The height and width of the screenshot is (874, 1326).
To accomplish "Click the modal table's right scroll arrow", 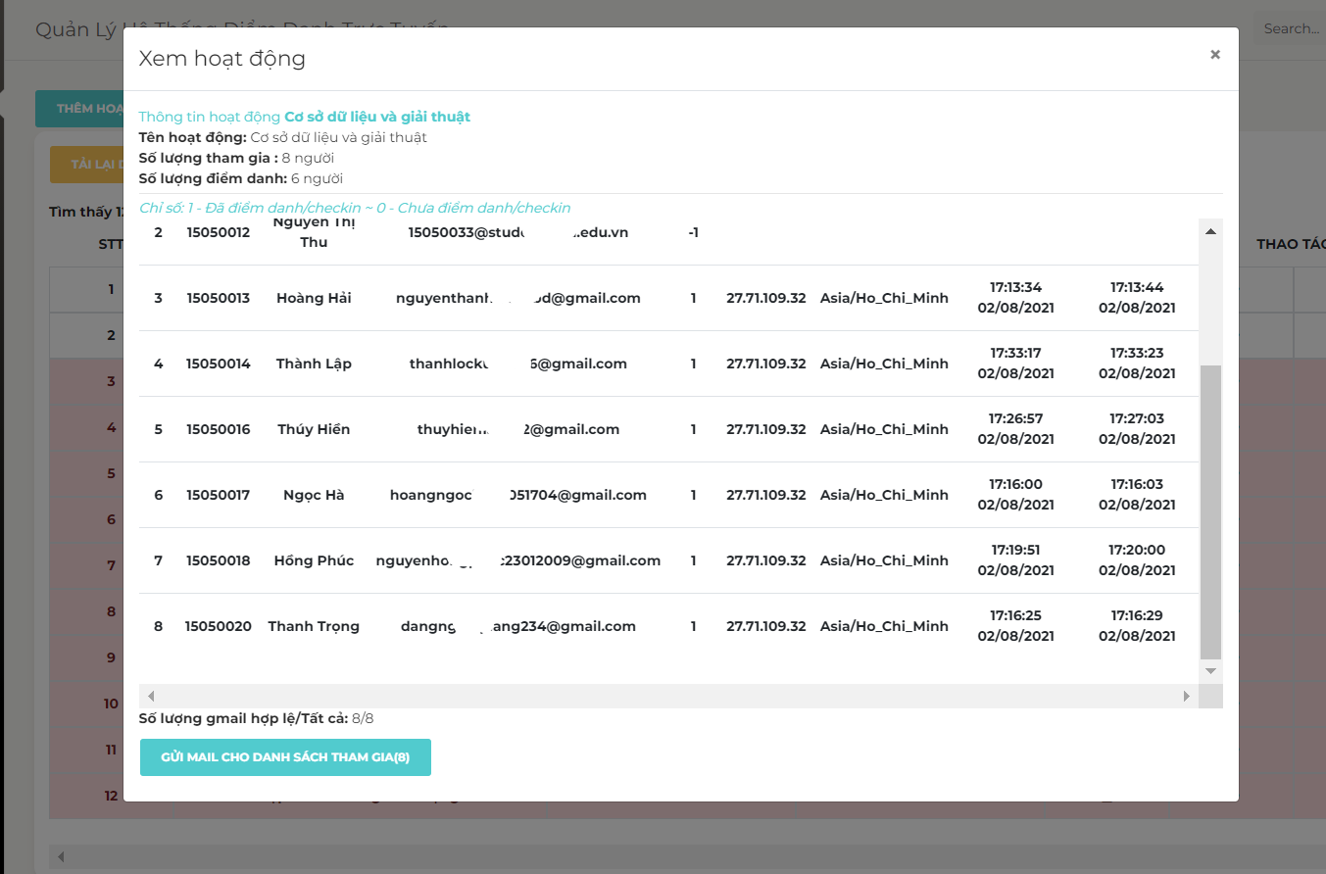I will click(x=1187, y=697).
